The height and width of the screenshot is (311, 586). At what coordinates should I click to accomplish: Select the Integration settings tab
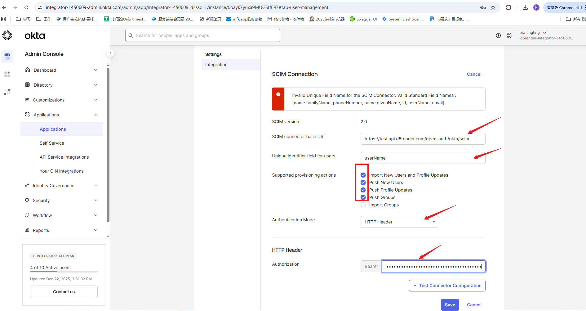coord(216,65)
